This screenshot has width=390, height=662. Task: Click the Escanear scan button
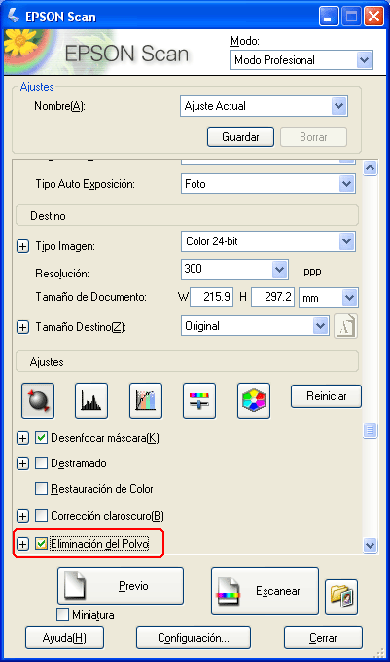[x=265, y=591]
